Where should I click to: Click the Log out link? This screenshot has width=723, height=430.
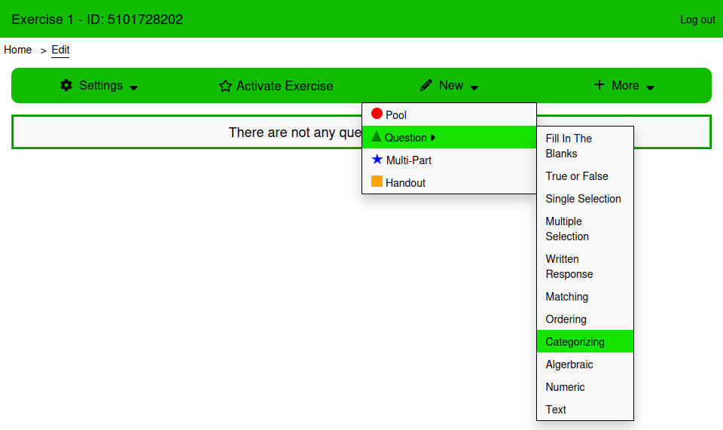(x=697, y=20)
